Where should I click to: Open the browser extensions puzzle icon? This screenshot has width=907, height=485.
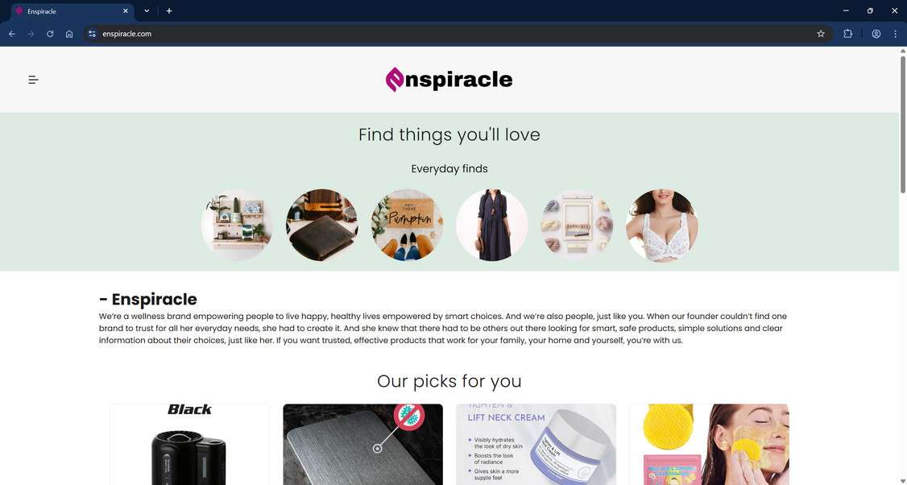(x=847, y=34)
